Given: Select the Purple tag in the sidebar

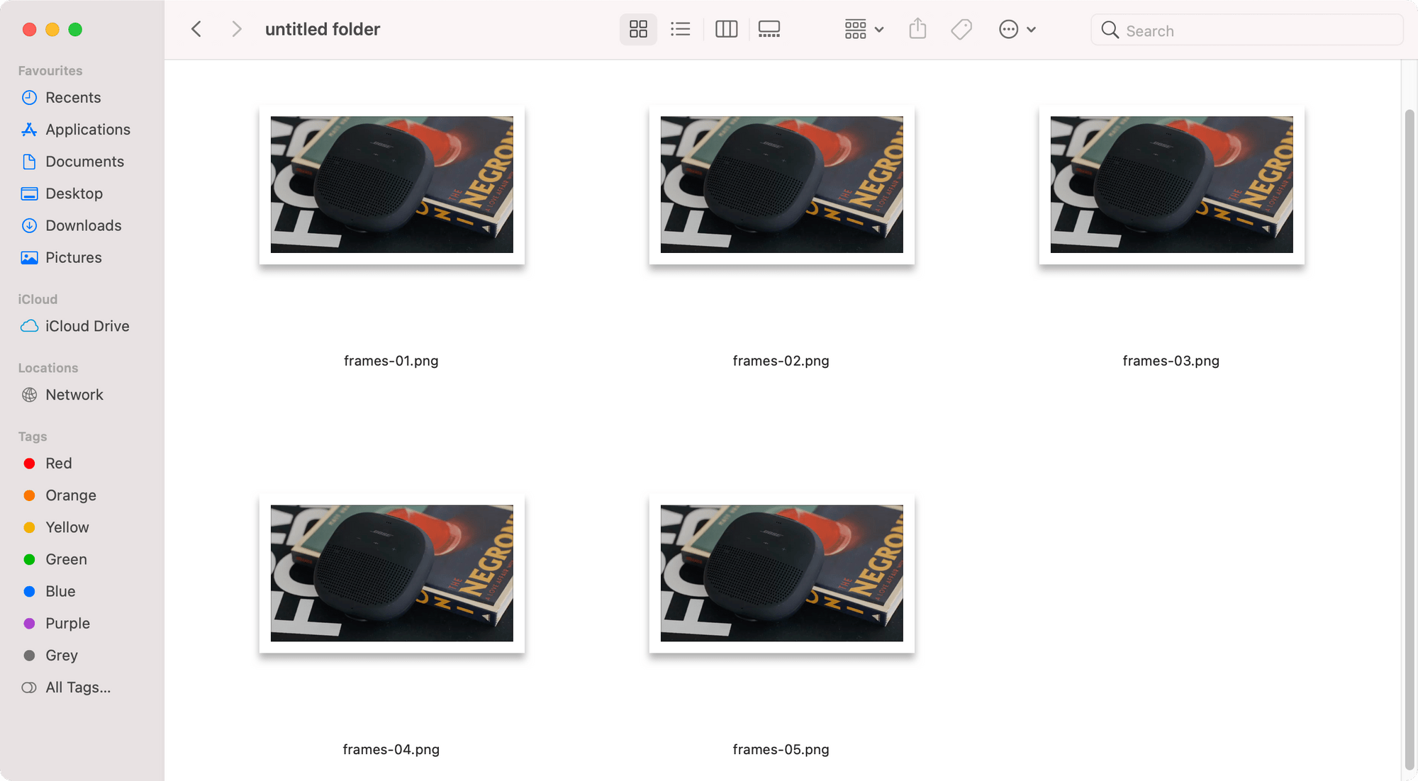Looking at the screenshot, I should [67, 624].
